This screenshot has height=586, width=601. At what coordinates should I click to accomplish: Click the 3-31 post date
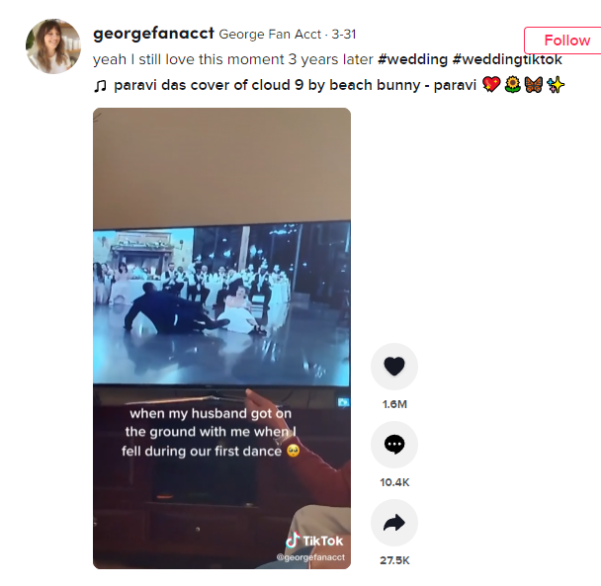(x=344, y=35)
